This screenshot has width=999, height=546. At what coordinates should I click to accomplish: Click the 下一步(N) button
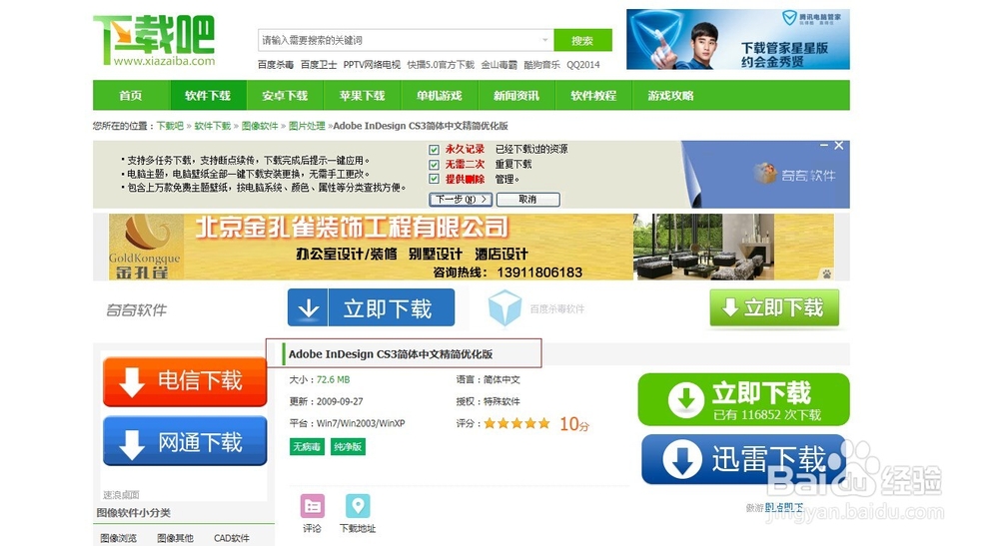point(461,200)
